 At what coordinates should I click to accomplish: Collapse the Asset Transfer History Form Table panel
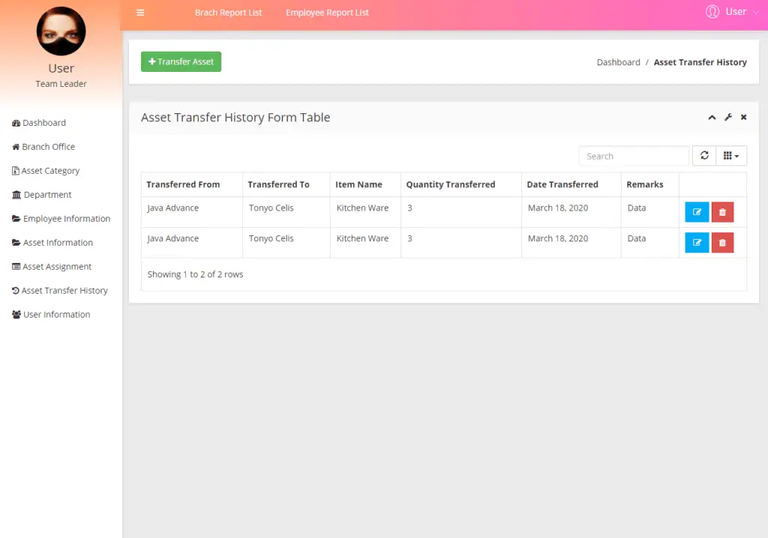tap(711, 117)
